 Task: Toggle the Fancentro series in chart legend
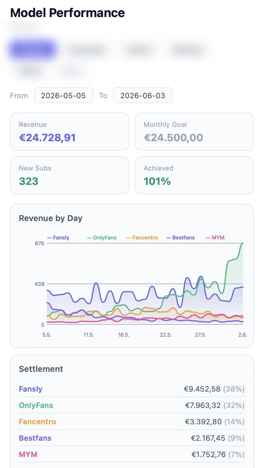click(142, 238)
